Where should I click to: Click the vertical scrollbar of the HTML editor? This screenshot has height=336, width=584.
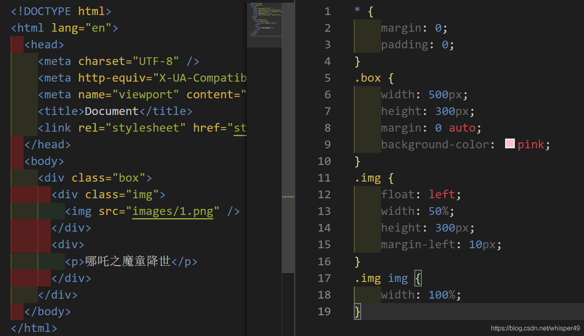[288, 137]
